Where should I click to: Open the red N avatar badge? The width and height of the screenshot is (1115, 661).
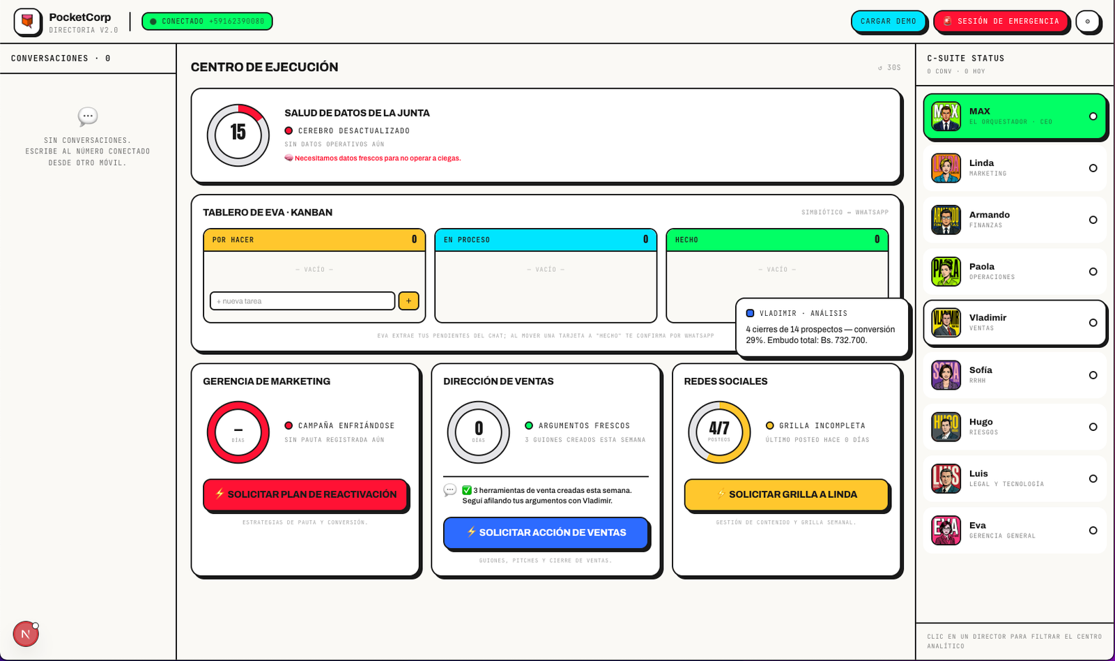[x=26, y=634]
